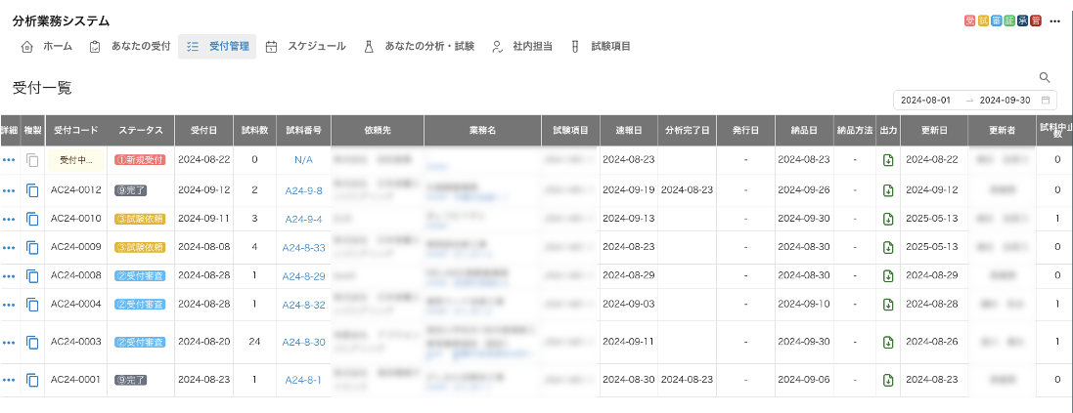Click the duplicate icon for AC24-0012

[32, 189]
